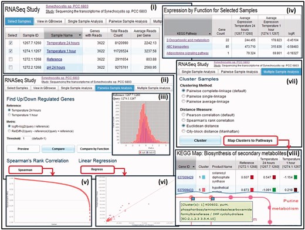This screenshot has width=305, height=230.
Task: Check the Temperature 24 hours sample checkbox
Action: [x=11, y=43]
